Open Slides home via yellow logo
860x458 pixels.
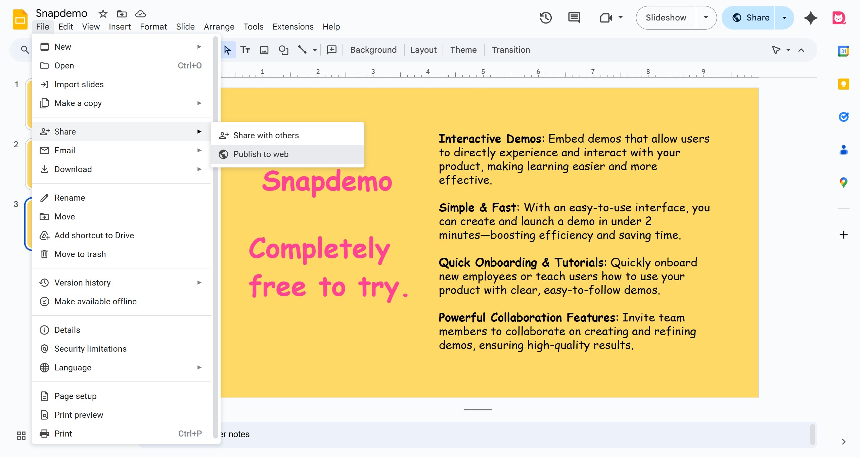click(x=20, y=19)
